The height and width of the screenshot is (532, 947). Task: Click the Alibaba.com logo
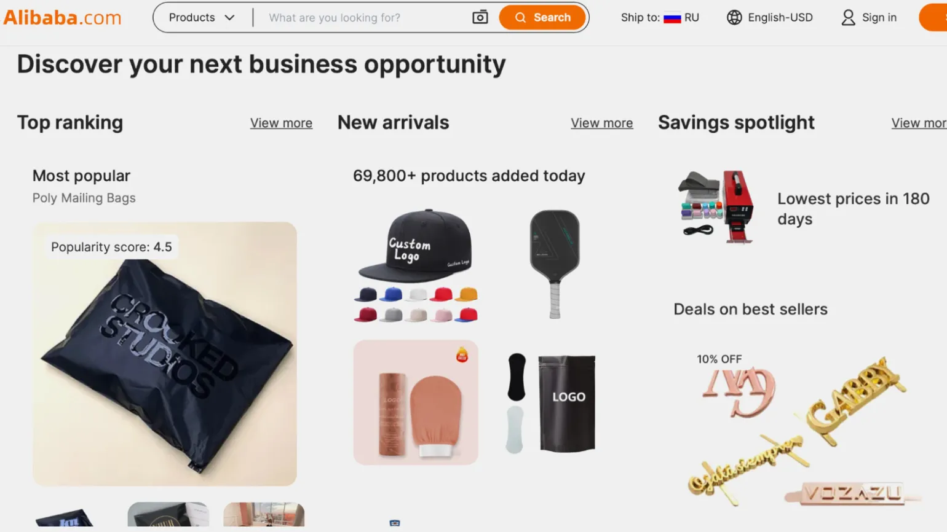[x=62, y=17]
